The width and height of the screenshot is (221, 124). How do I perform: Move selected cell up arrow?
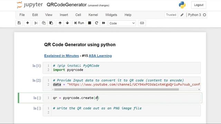point(60,23)
